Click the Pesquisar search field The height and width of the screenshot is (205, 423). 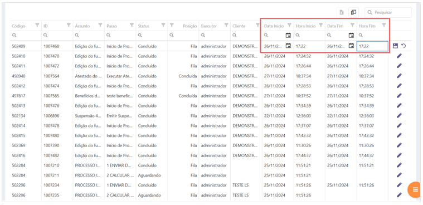point(388,12)
